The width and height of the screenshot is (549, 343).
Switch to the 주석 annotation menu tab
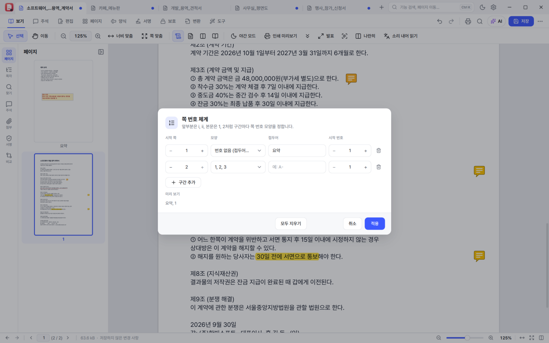coord(41,21)
